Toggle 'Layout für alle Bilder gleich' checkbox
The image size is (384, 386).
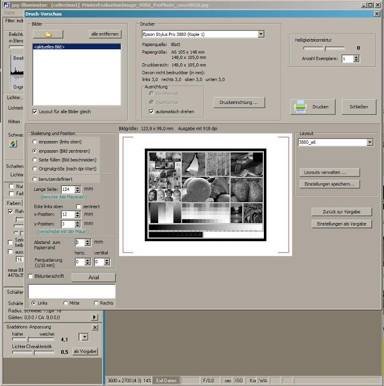(x=35, y=112)
